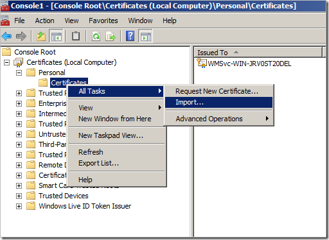Select Help in the context menu

coord(116,180)
